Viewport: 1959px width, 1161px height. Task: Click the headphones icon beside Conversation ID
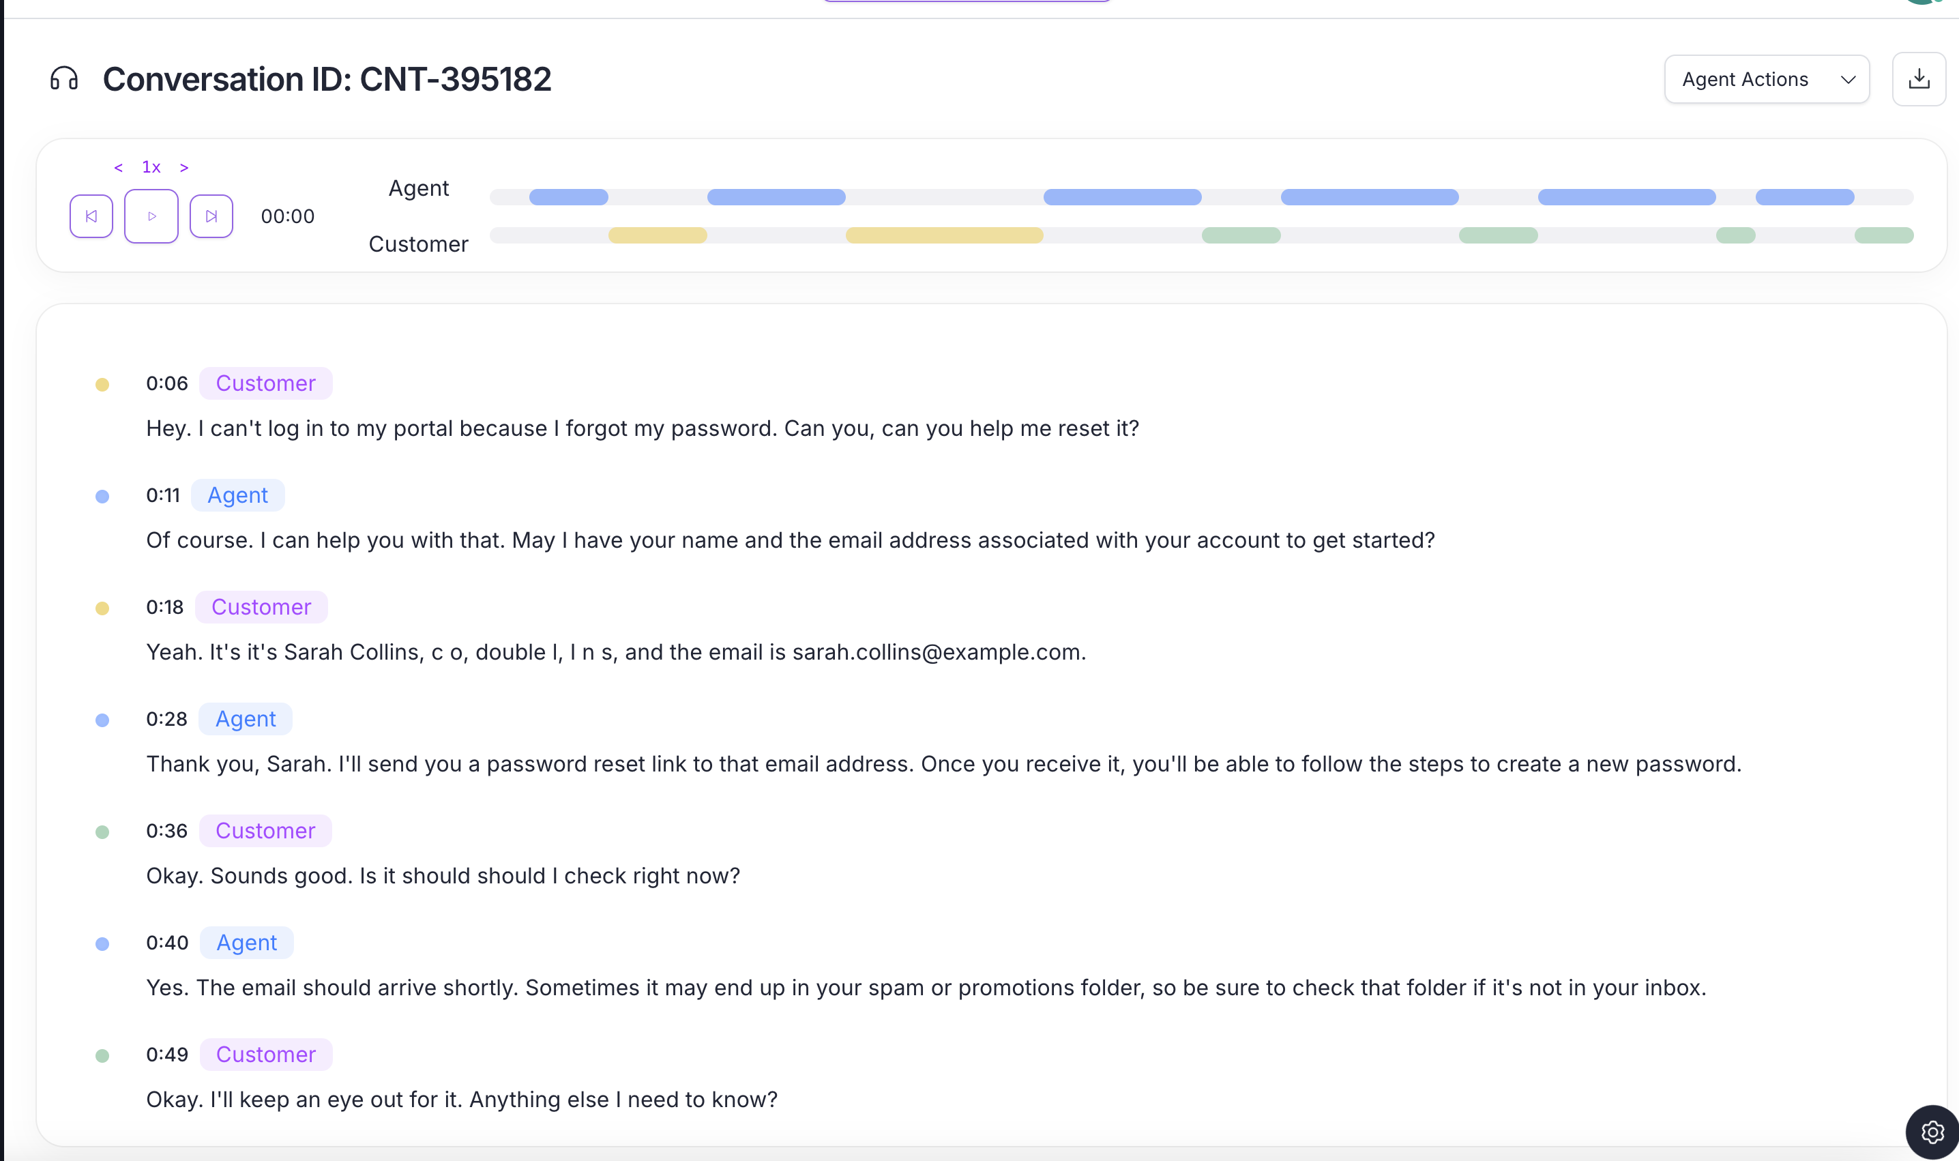click(63, 78)
